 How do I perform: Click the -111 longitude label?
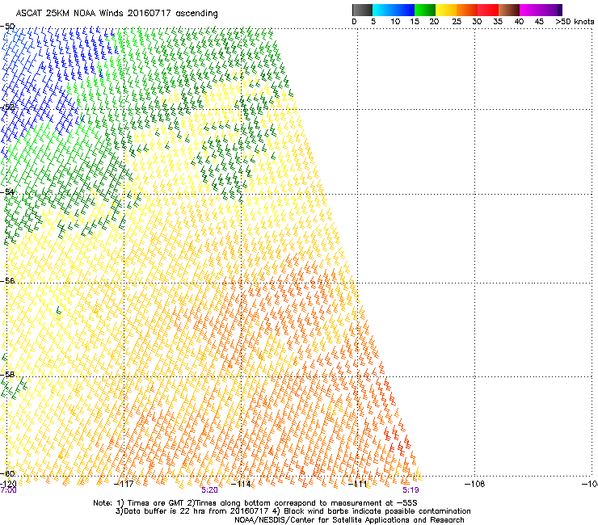tap(357, 484)
